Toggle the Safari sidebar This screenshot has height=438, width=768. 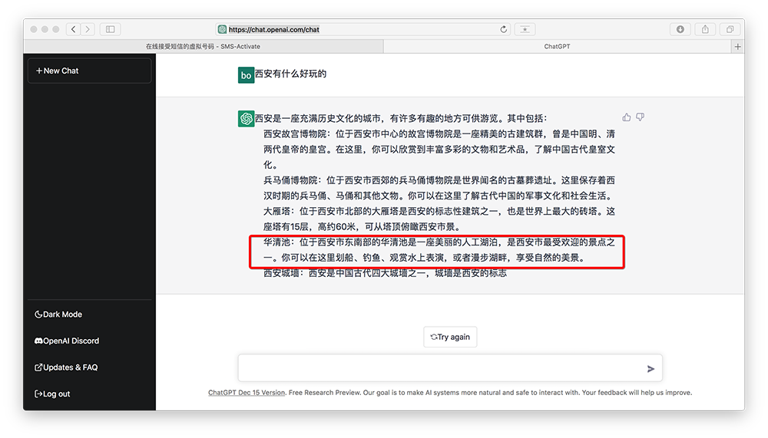(110, 29)
